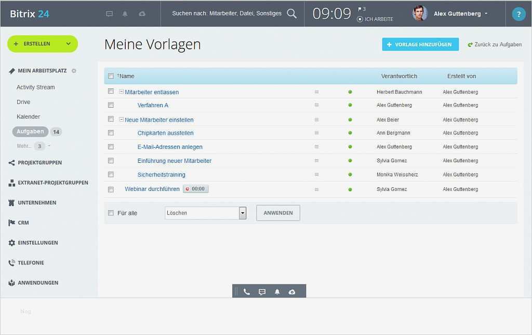Viewport: 532px width, 335px height.
Task: Expand the Erstellen button arrow
Action: point(68,44)
